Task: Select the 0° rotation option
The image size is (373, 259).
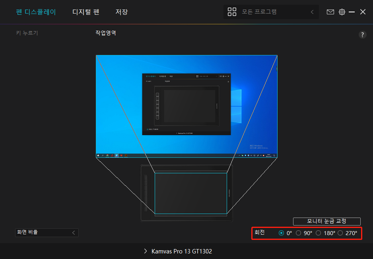Action: (281, 233)
